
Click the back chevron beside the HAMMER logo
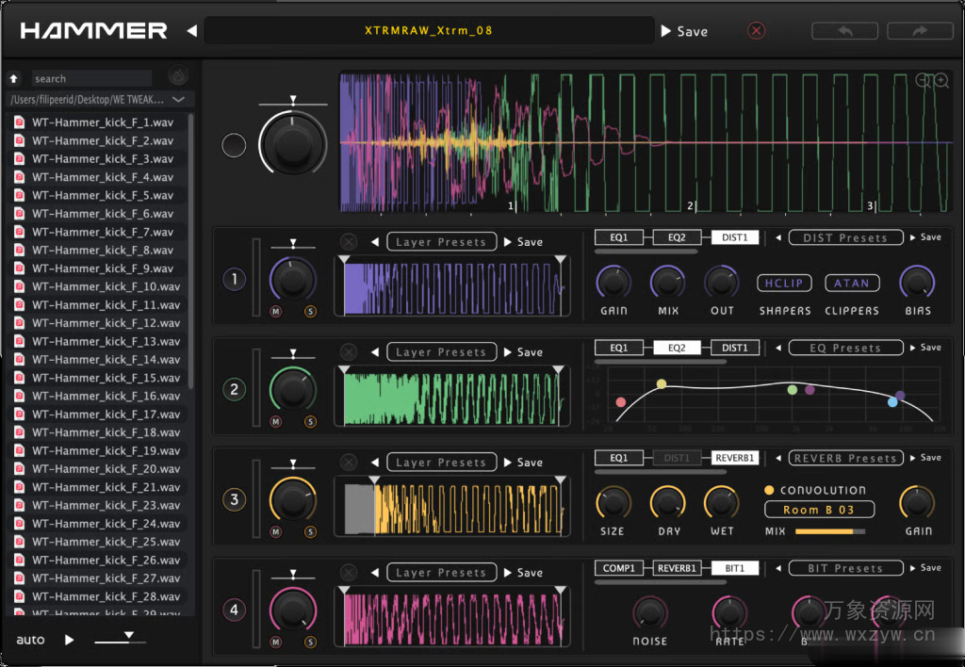pos(191,29)
